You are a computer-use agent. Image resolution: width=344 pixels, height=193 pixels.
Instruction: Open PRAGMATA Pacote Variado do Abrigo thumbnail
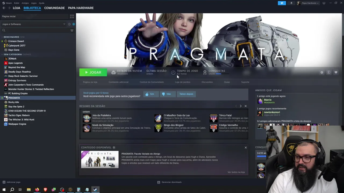tap(100, 159)
